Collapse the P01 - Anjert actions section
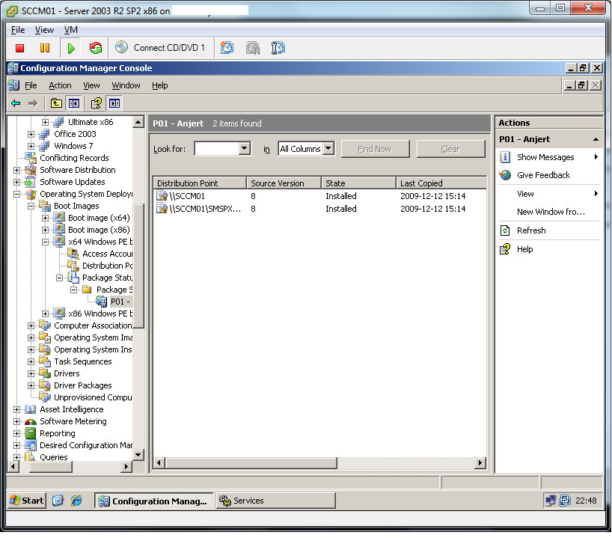Viewport: 612px width, 538px height. 596,140
